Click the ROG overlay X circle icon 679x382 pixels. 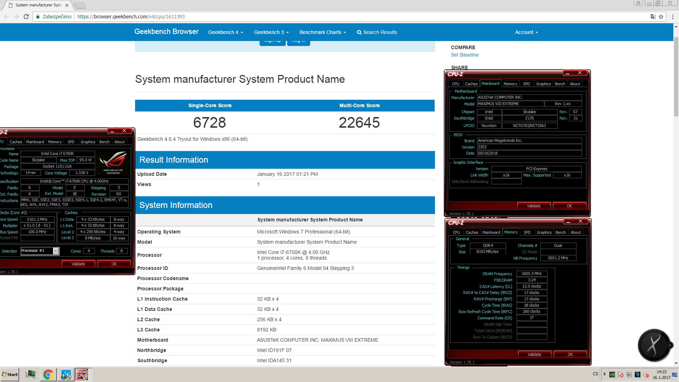pos(654,345)
